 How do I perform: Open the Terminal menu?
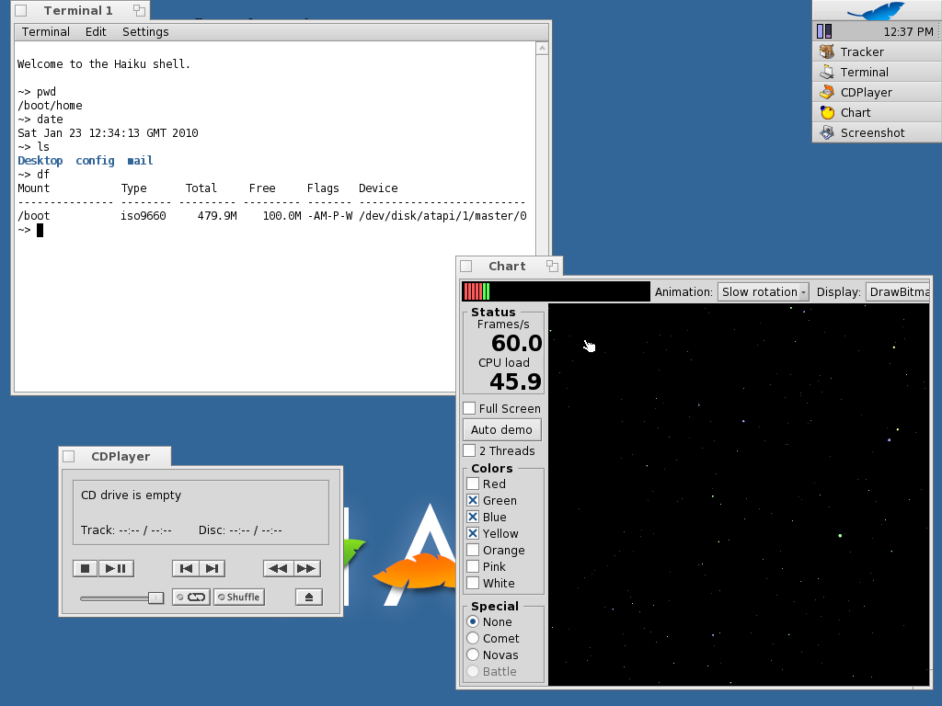46,32
